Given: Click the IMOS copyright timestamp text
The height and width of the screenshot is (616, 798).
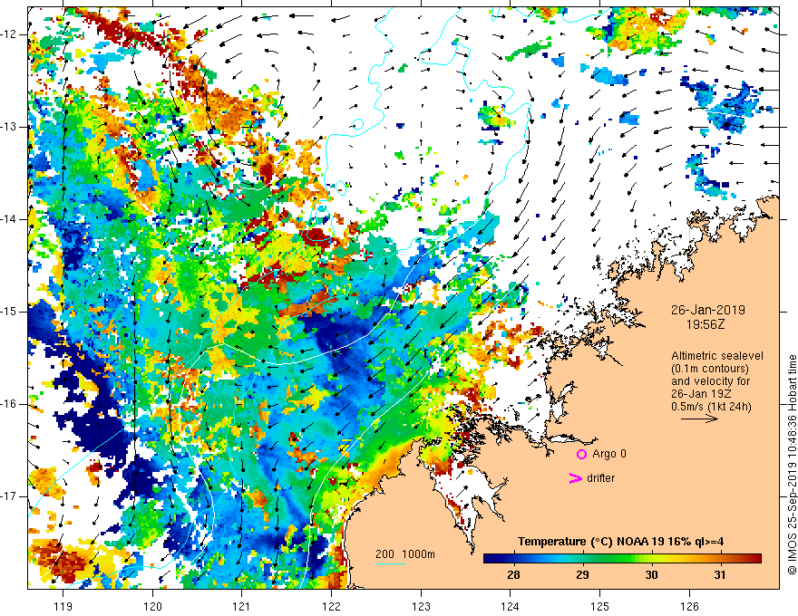Looking at the screenshot, I should [x=792, y=465].
